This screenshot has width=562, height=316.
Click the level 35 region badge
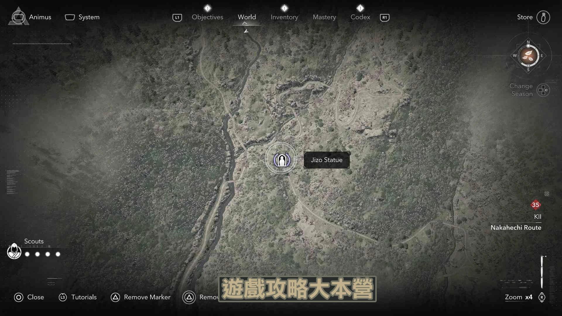536,205
